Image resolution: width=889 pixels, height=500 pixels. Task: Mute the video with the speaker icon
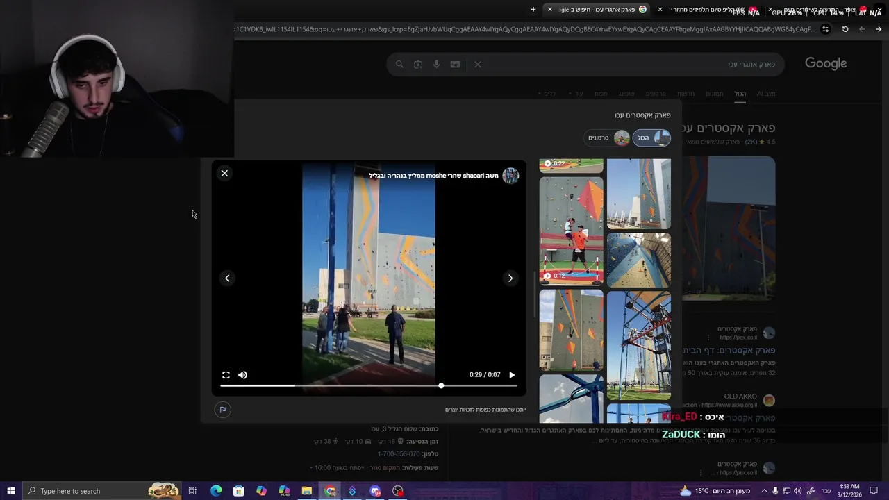(x=242, y=375)
